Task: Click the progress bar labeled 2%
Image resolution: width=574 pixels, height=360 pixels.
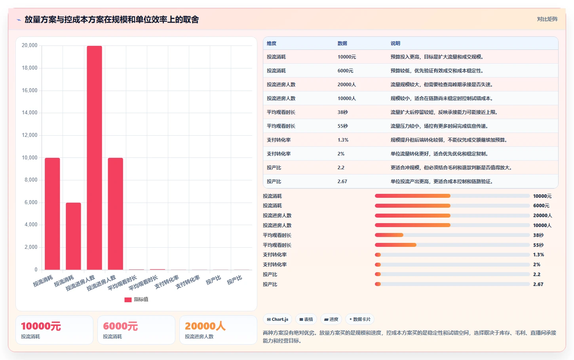Action: tap(452, 265)
